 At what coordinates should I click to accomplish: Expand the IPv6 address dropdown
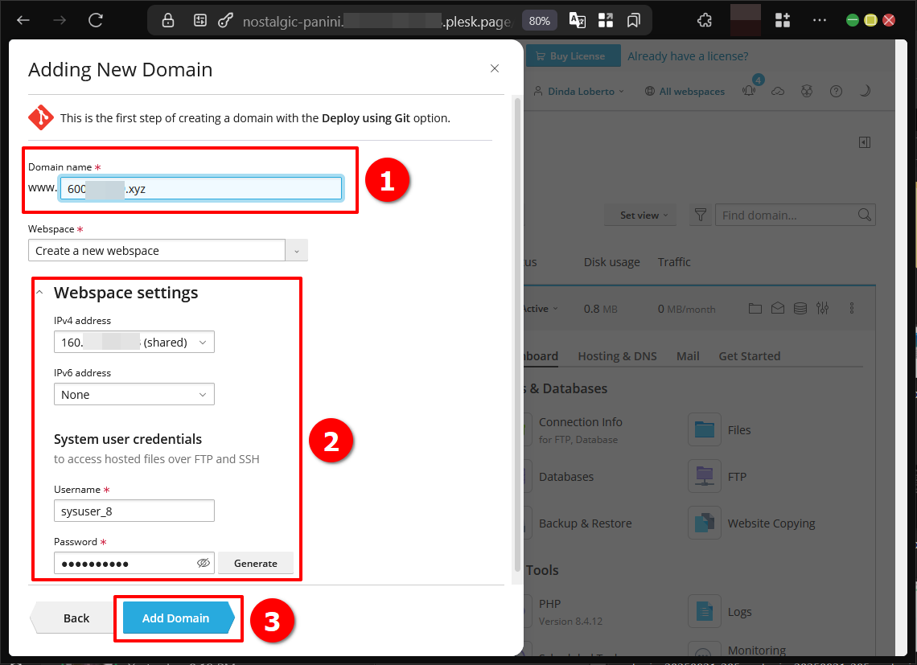(x=134, y=395)
